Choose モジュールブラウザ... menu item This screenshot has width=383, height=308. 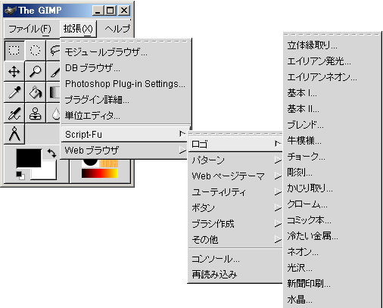pos(126,52)
